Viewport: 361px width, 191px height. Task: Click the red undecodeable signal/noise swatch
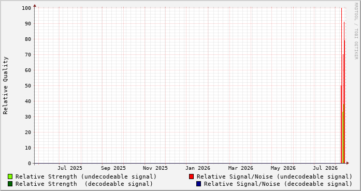pos(191,177)
